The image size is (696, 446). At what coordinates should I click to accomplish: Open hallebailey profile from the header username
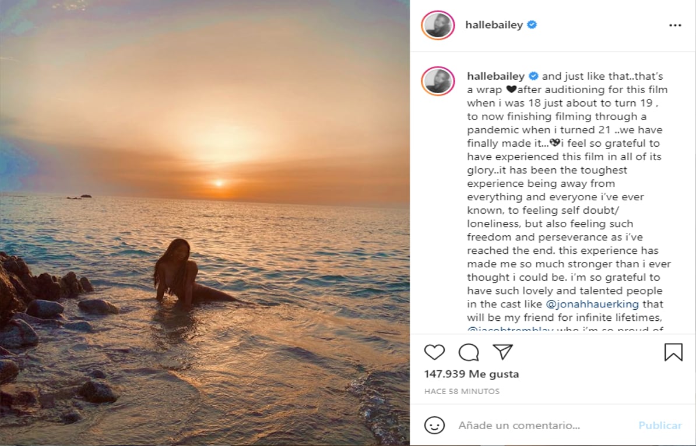click(494, 25)
